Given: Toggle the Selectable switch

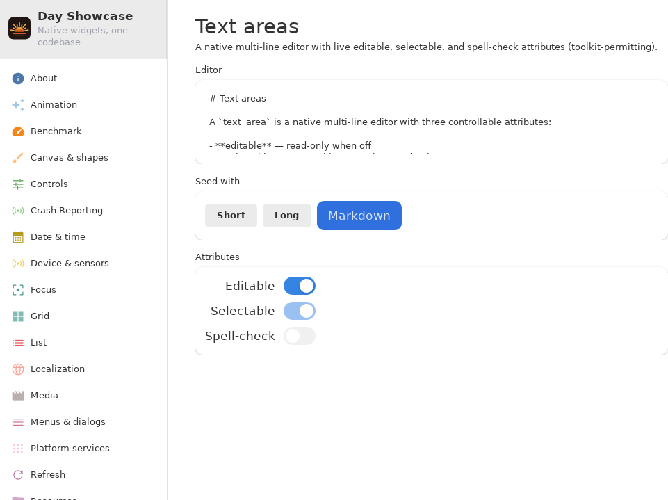Looking at the screenshot, I should [x=300, y=311].
